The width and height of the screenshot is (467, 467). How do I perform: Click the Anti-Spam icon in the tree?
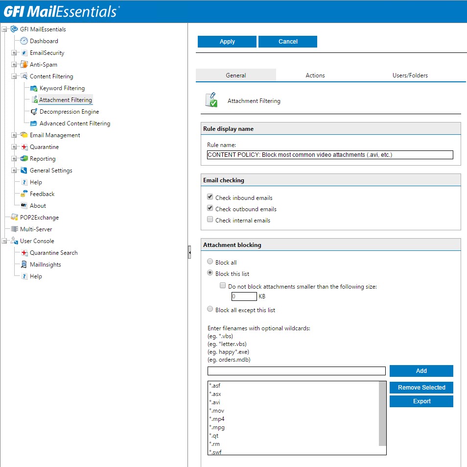pos(24,64)
